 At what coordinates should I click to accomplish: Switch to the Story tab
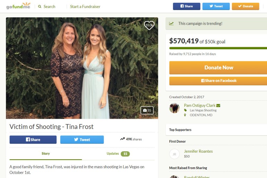pos(46,153)
